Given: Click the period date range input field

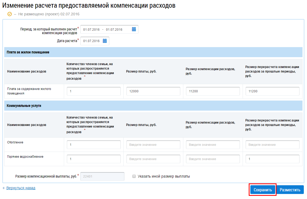Looking at the screenshot, I should (106, 30).
